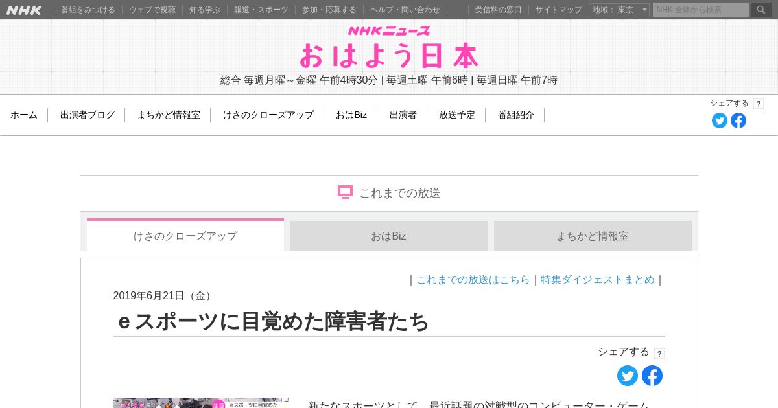The width and height of the screenshot is (778, 408).
Task: Open 参加・応募する menu
Action: [329, 10]
